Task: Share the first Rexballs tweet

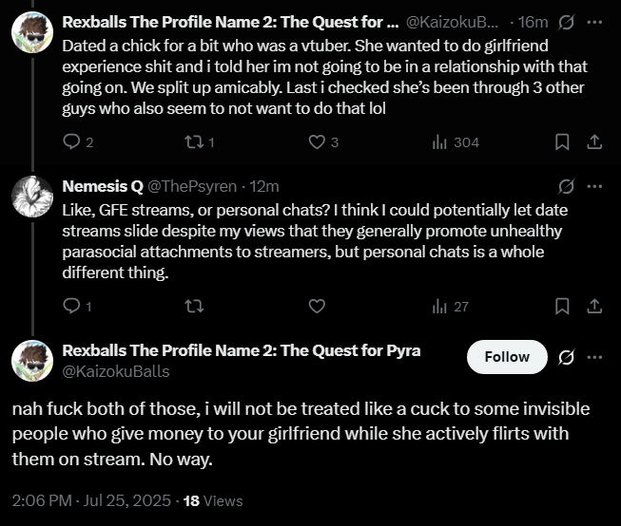Action: pos(594,141)
